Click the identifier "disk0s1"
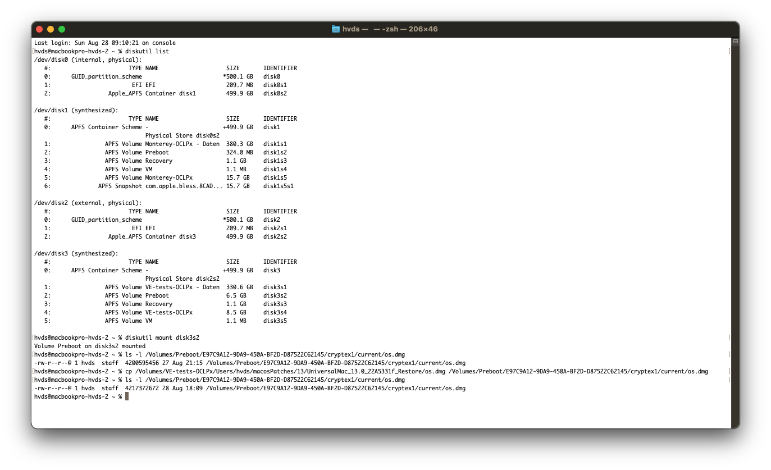 [275, 85]
